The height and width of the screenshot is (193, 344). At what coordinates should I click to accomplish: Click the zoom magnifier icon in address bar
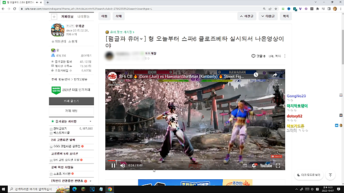264,9
